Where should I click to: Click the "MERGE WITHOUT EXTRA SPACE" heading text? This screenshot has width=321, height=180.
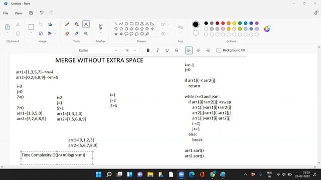click(x=99, y=60)
